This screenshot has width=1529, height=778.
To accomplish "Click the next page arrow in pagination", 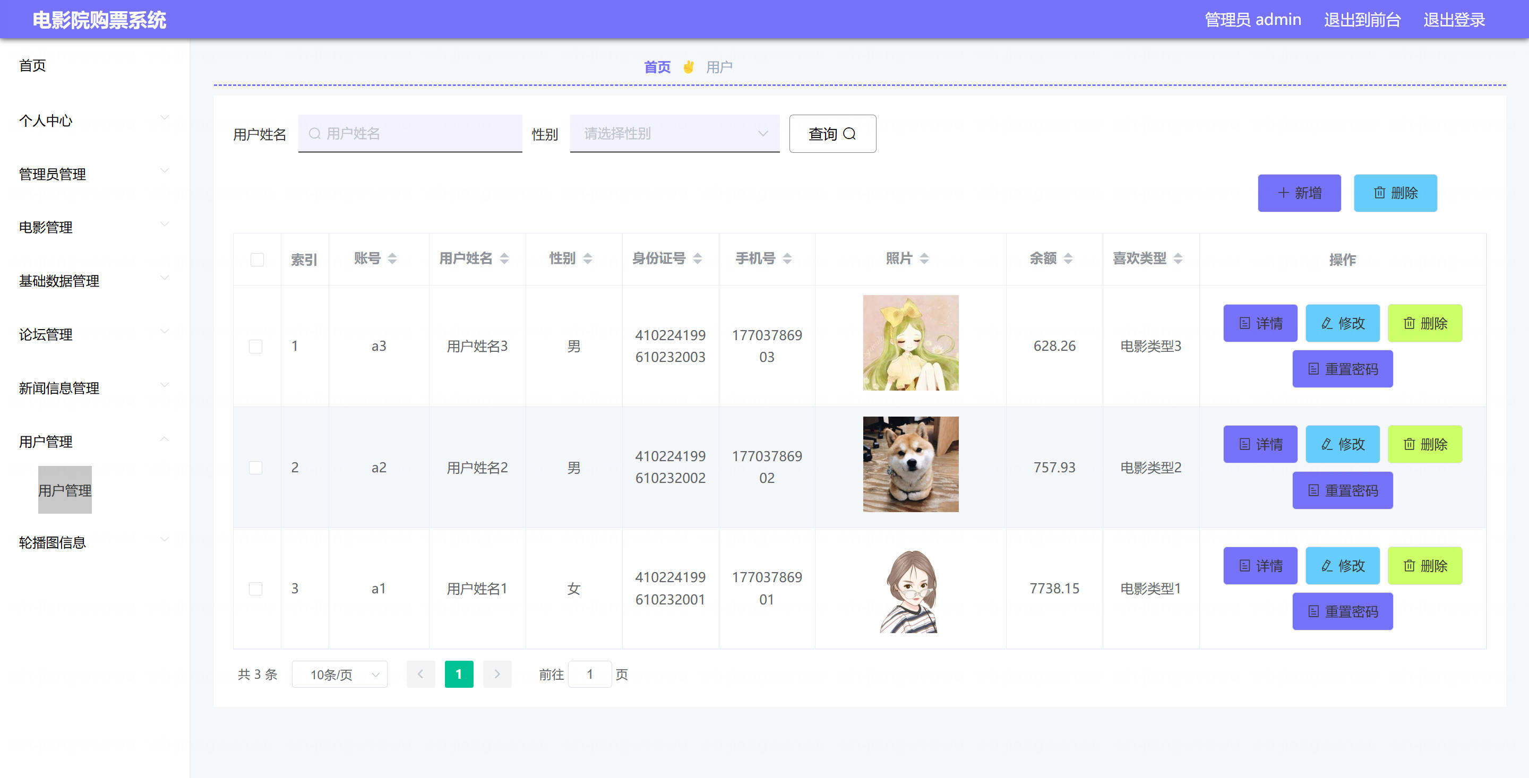I will pyautogui.click(x=497, y=673).
